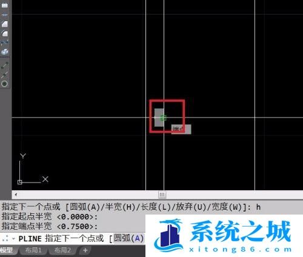Image resolution: width=303 pixels, height=257 pixels.
Task: Click the horizontal scrollbar thumb
Action: 162,195
